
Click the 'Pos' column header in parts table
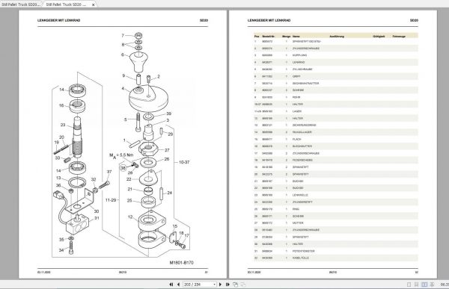point(257,37)
